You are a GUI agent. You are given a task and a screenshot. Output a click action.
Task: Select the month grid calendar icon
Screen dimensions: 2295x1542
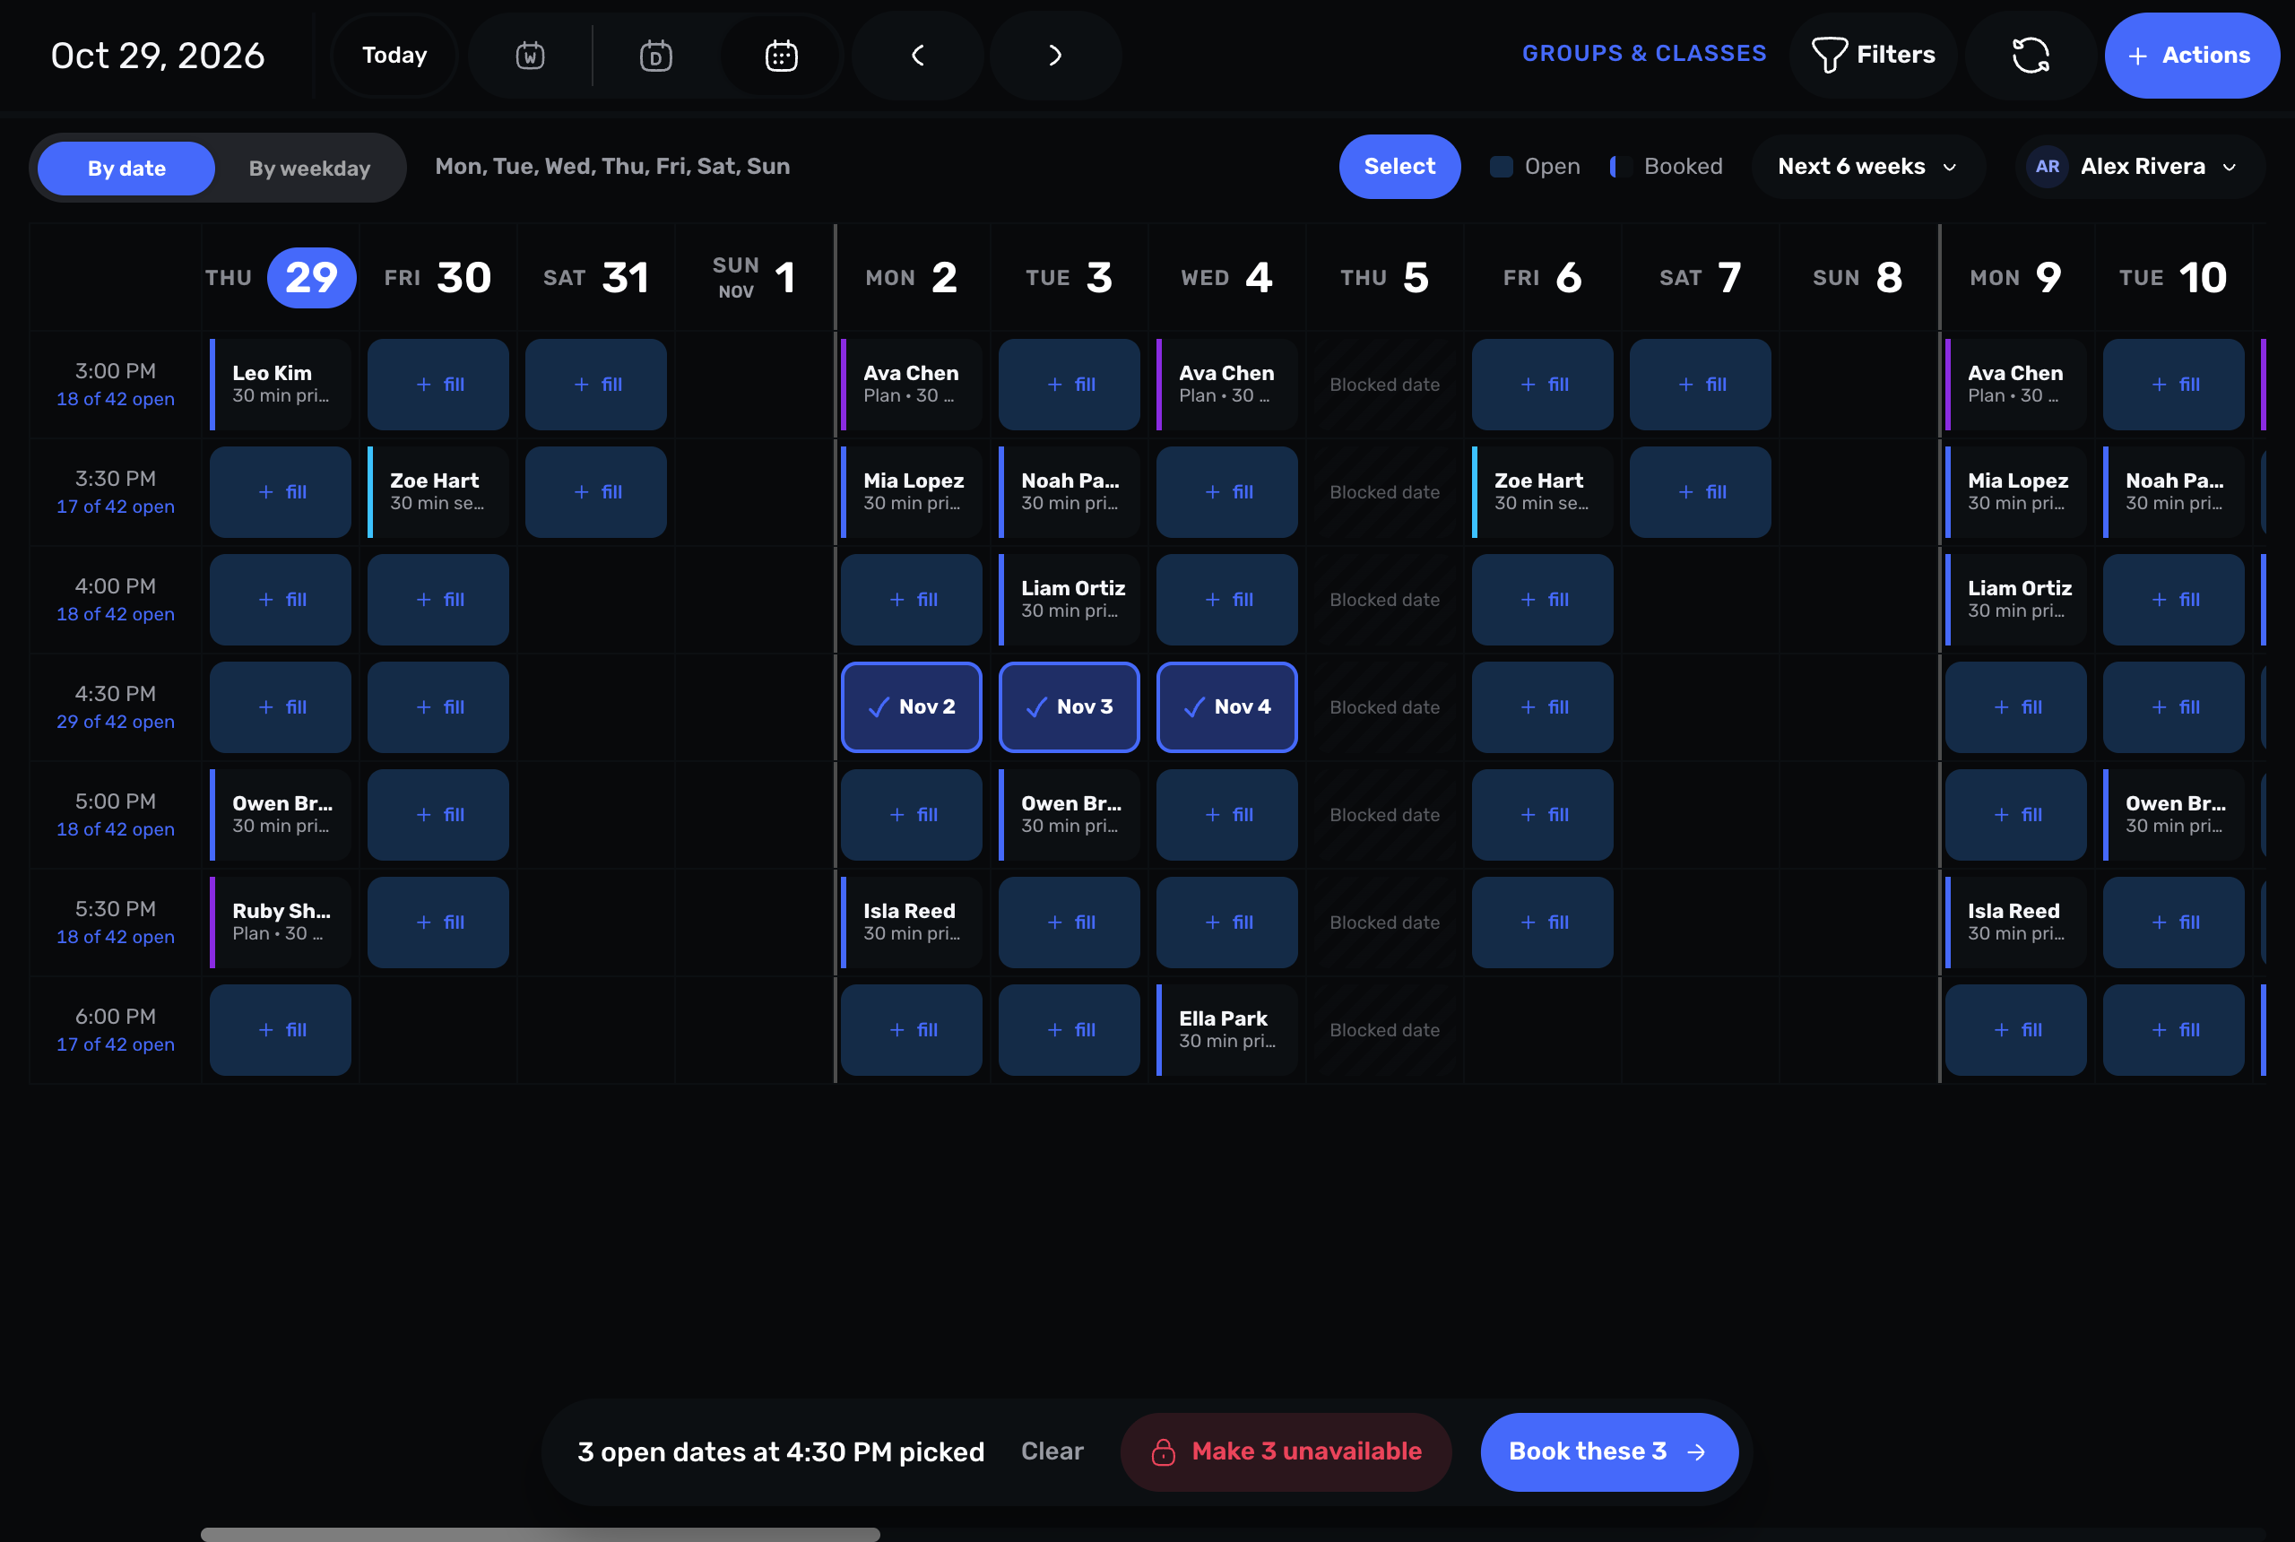[x=782, y=55]
